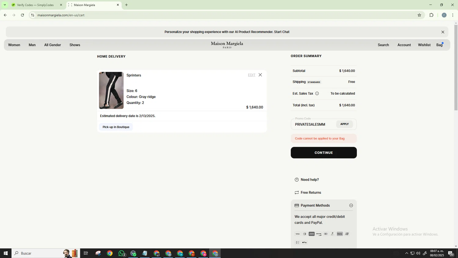Open the Free Returns link
Viewport: 458px width, 258px height.
(x=311, y=193)
